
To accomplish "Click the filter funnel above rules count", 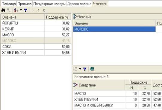I will click(x=85, y=69).
